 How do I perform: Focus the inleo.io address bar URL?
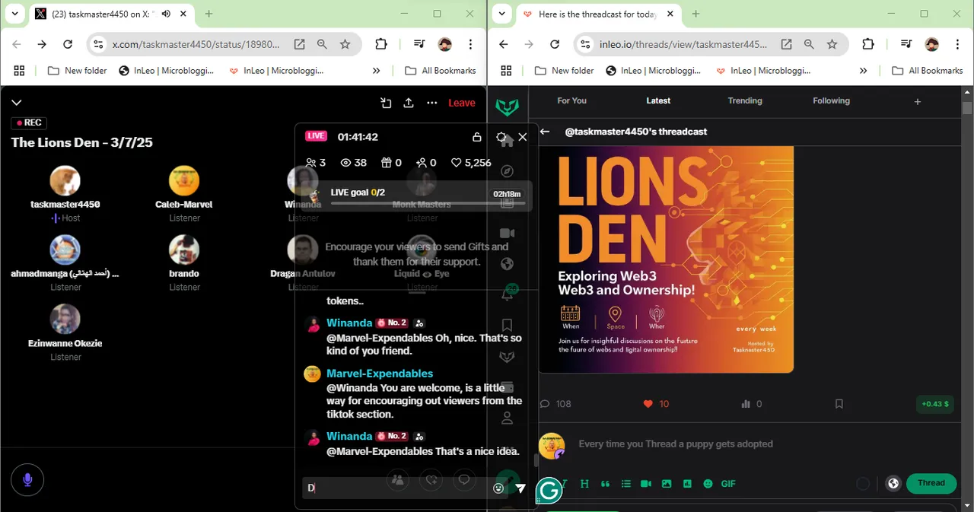683,44
